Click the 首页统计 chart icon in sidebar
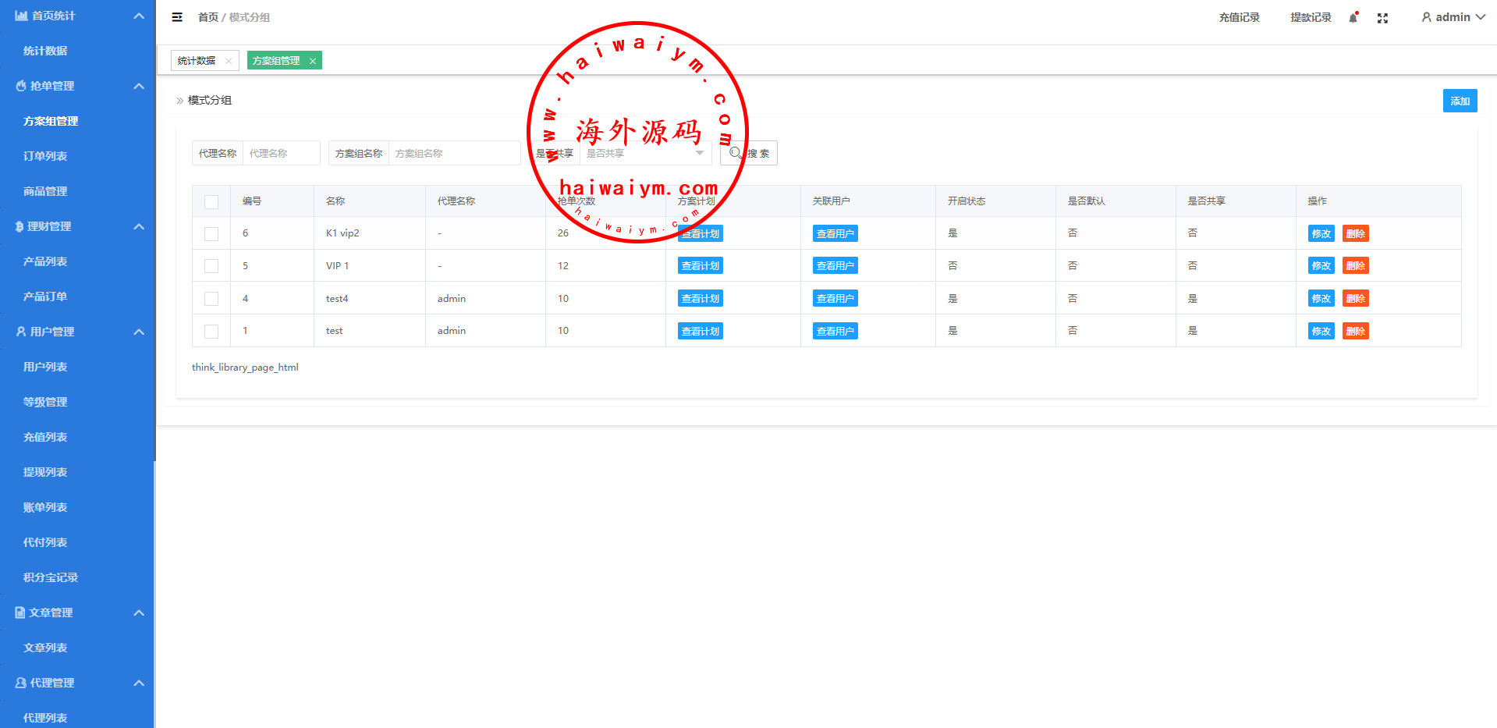The height and width of the screenshot is (728, 1497). [21, 16]
